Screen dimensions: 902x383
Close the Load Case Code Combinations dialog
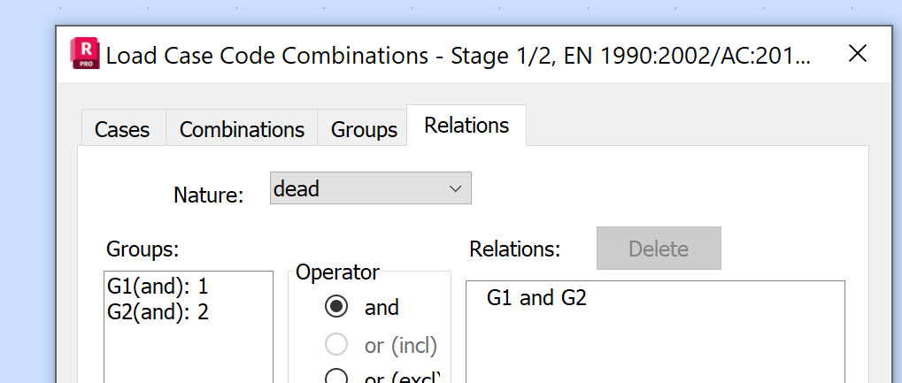click(x=857, y=54)
